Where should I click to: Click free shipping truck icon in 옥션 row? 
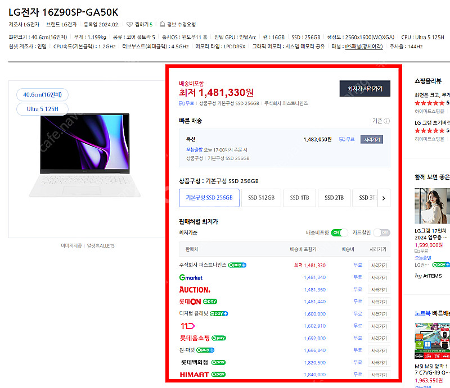click(342, 139)
